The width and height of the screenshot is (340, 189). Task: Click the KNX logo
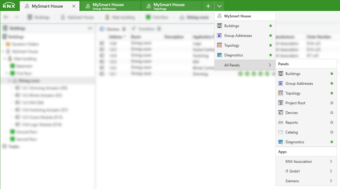(9, 5)
